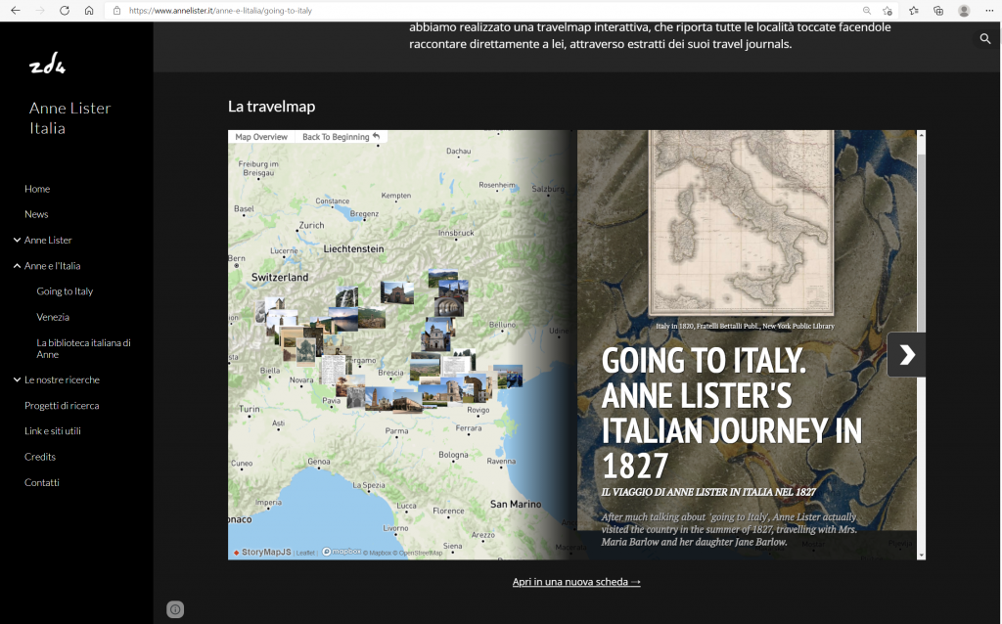Screen dimensions: 1002x624
Task: Collapse the Anne e l'Italia submenu
Action: tap(18, 266)
